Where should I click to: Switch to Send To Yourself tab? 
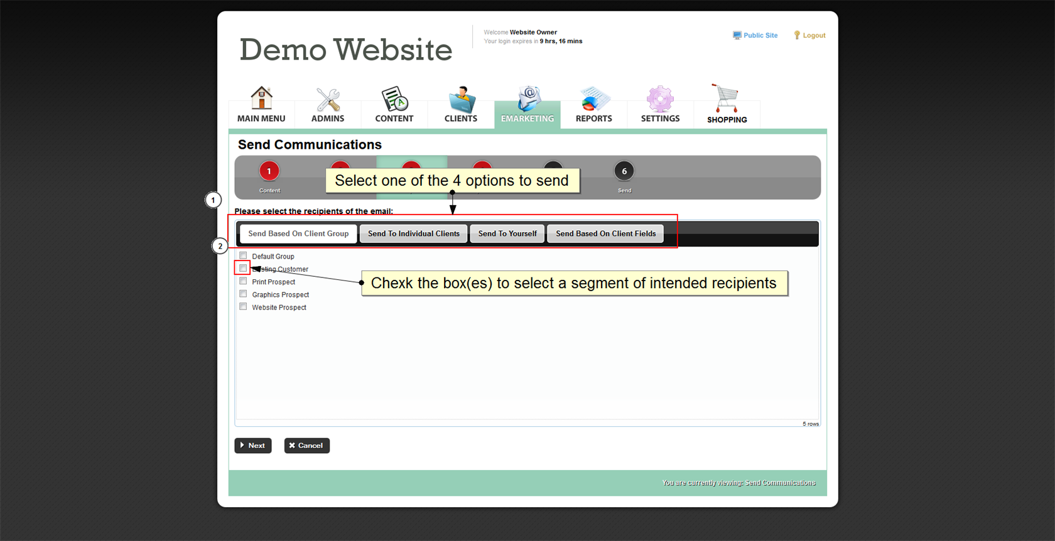507,233
